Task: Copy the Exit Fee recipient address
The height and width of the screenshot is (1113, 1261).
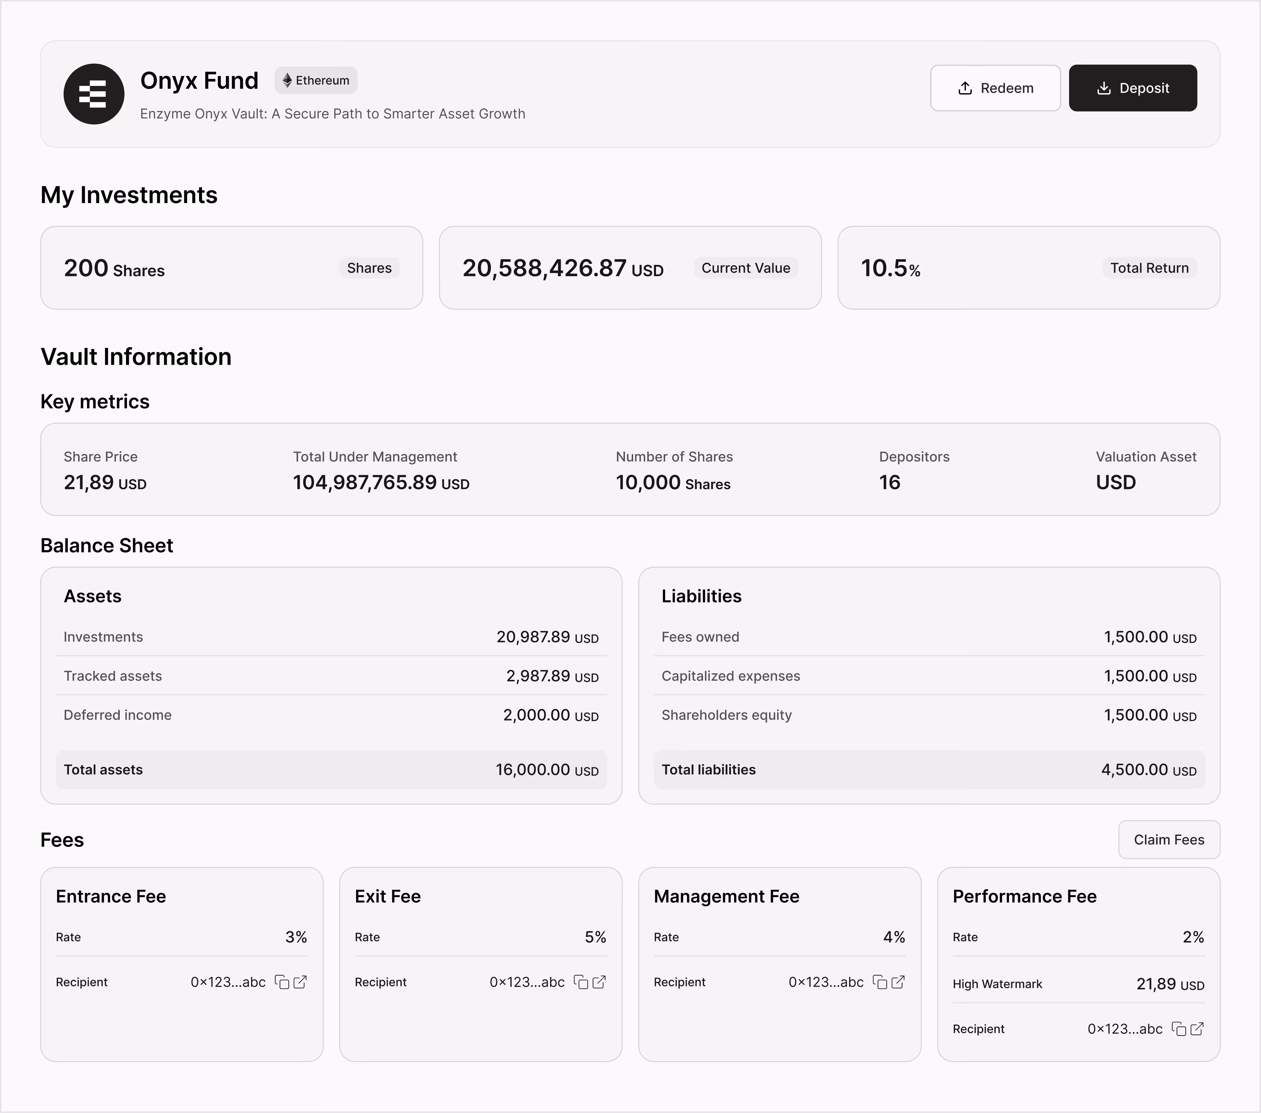Action: pos(581,982)
